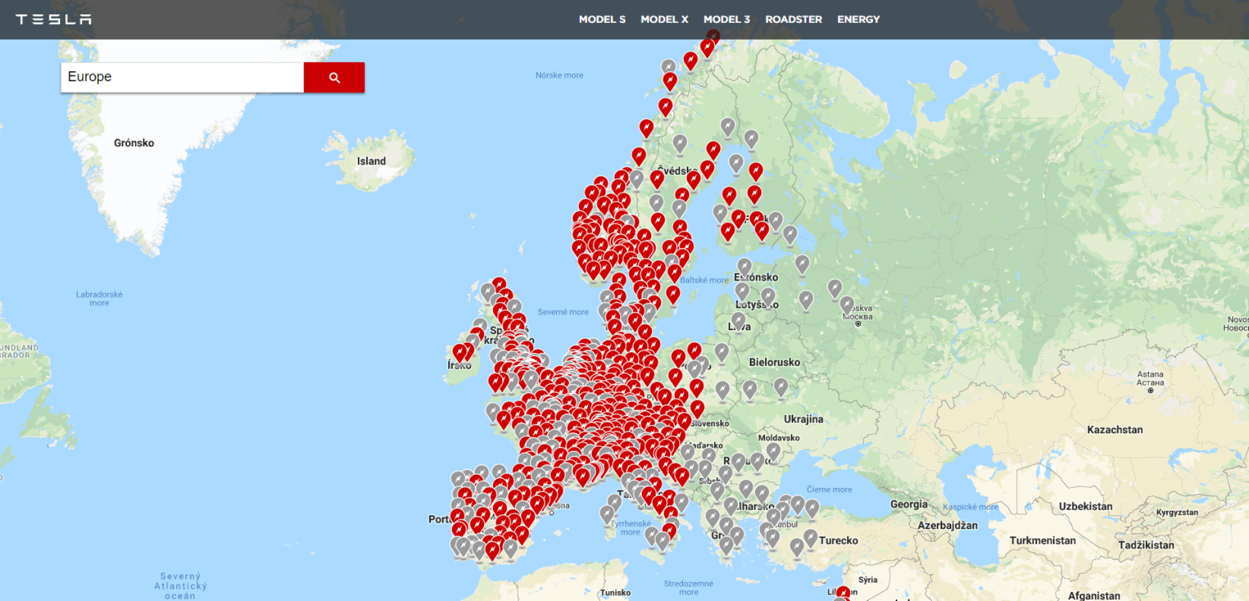Click the Afganistan map label
1249x601 pixels.
[x=1094, y=595]
